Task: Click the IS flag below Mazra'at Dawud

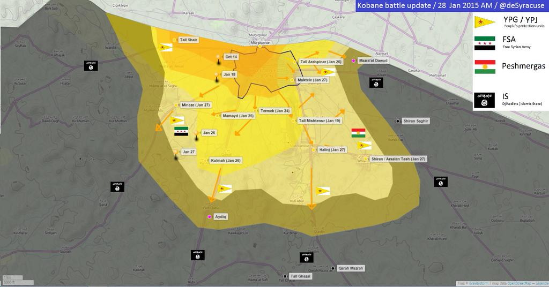Action: coord(376,82)
